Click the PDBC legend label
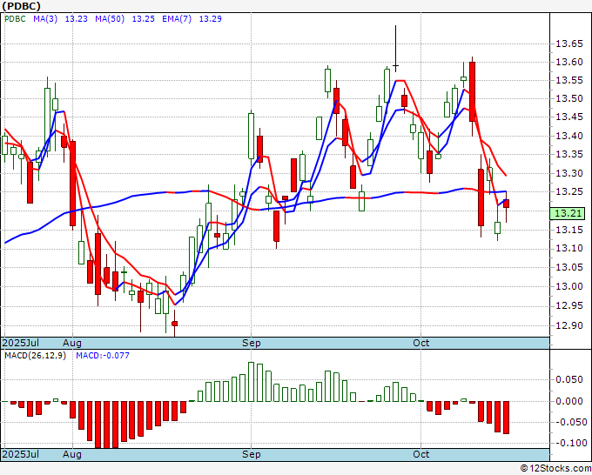The width and height of the screenshot is (592, 475). (15, 19)
